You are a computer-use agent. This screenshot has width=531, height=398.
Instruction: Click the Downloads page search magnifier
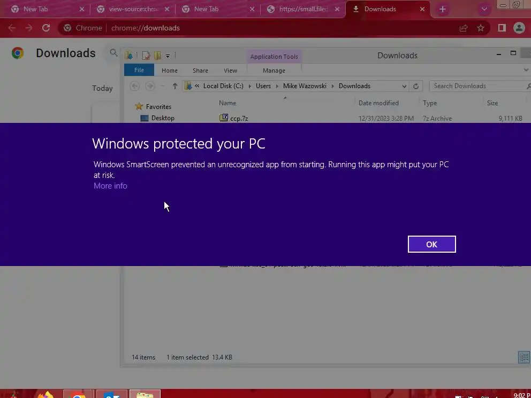coord(113,53)
